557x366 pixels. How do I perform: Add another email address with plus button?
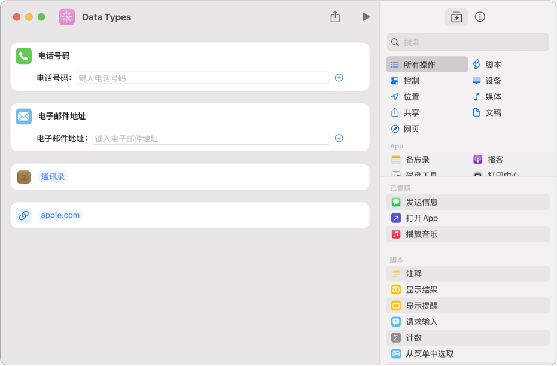pyautogui.click(x=339, y=138)
